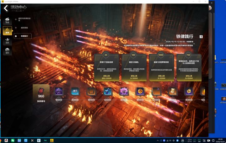Open the first sidebar tab with fish icon
Screen dimensions: 226x143
point(7,21)
